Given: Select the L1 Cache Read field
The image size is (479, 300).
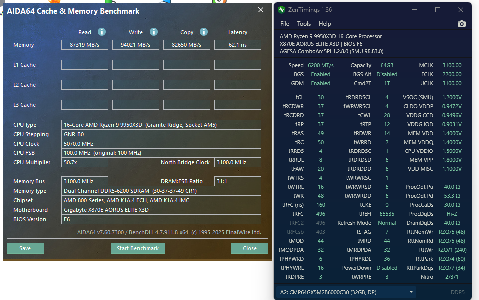Looking at the screenshot, I should point(85,65).
